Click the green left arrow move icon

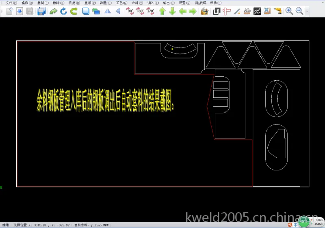click(182, 11)
